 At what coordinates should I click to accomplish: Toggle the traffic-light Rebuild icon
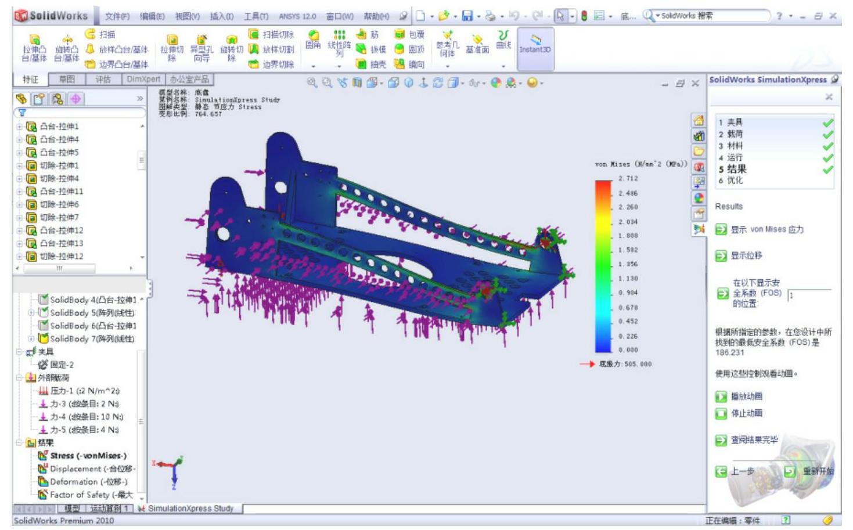[x=584, y=16]
